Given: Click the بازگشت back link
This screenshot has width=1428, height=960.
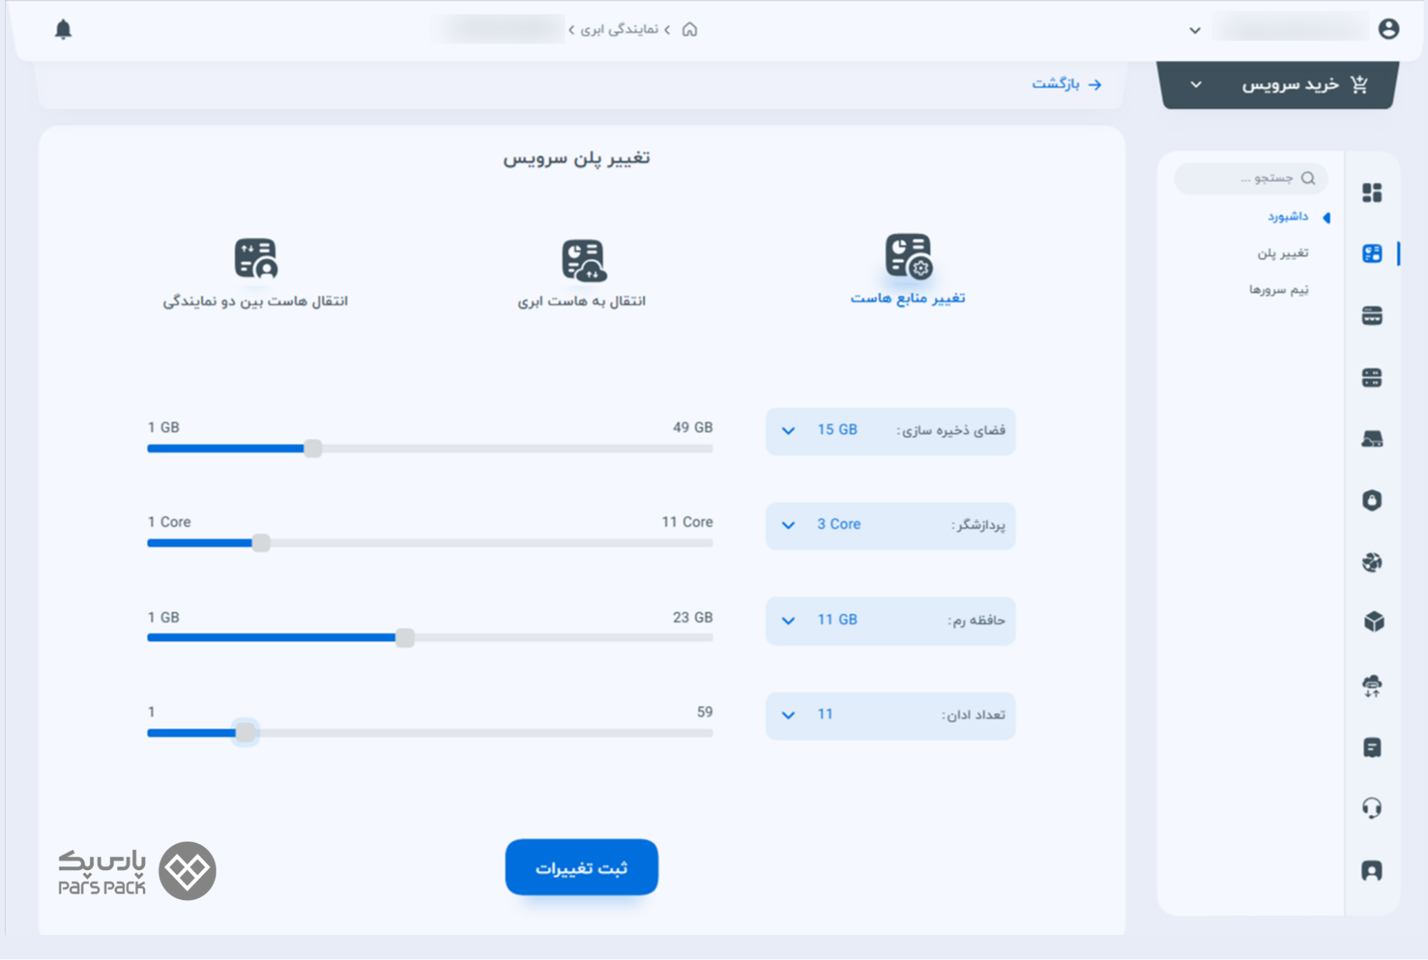Looking at the screenshot, I should [1066, 84].
